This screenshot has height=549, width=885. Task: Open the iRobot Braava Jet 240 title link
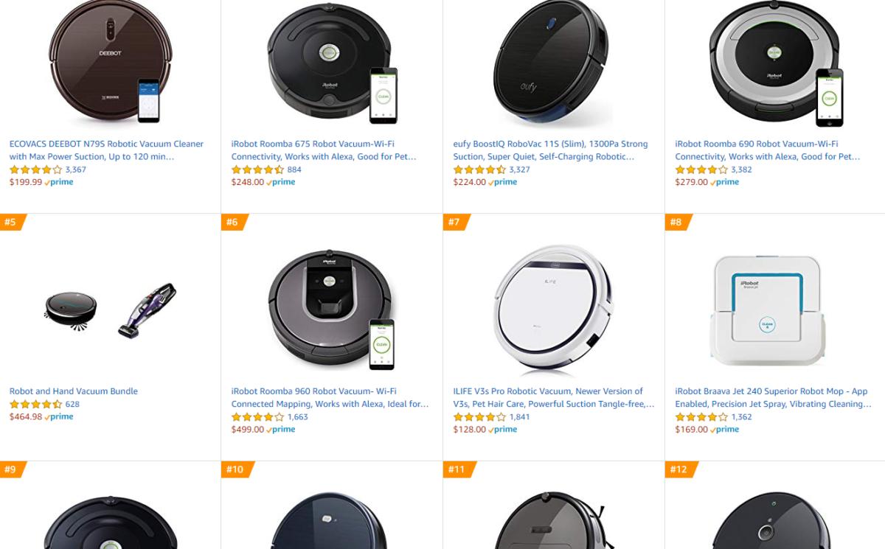pos(773,398)
